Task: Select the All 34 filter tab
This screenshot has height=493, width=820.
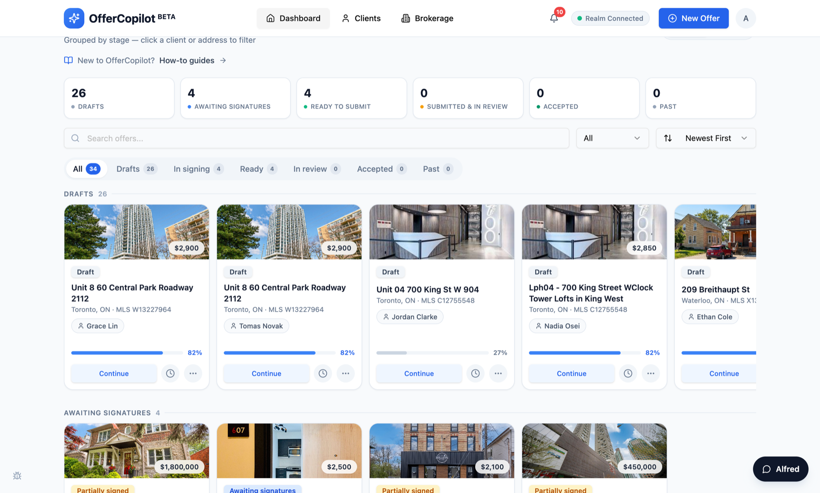Action: 87,169
